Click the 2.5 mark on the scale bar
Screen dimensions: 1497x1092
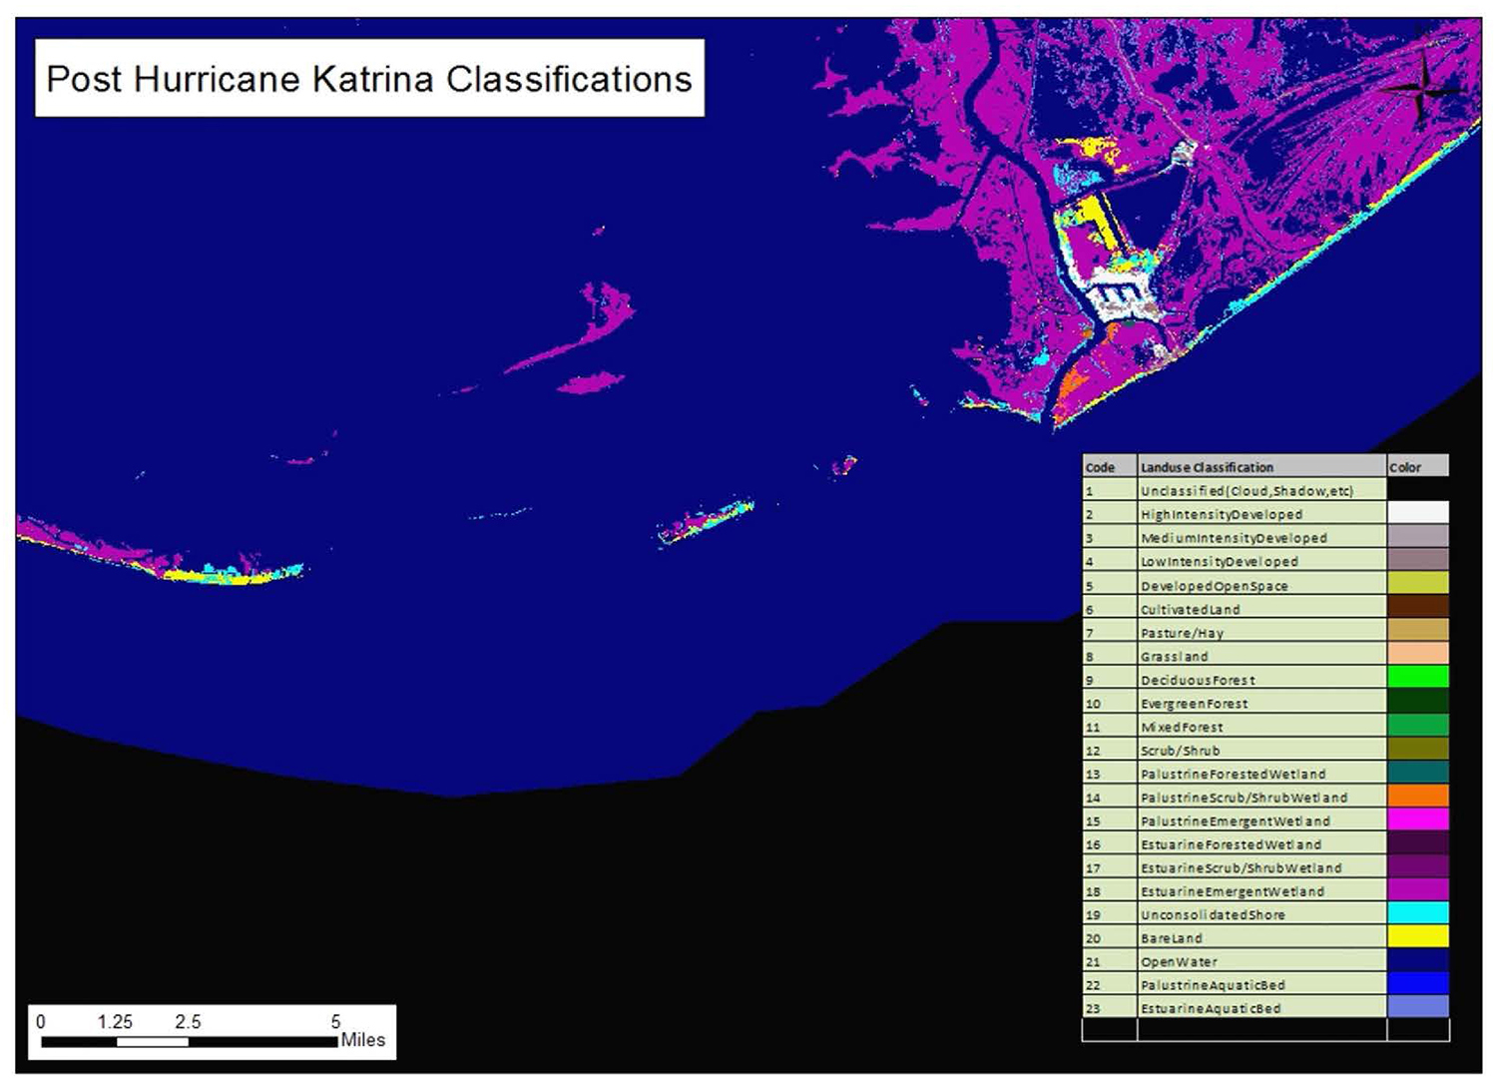tap(190, 1022)
